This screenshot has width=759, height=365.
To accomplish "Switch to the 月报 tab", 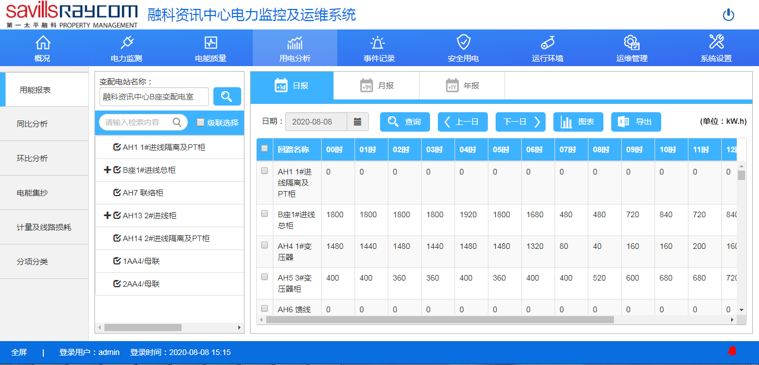I will pyautogui.click(x=377, y=86).
